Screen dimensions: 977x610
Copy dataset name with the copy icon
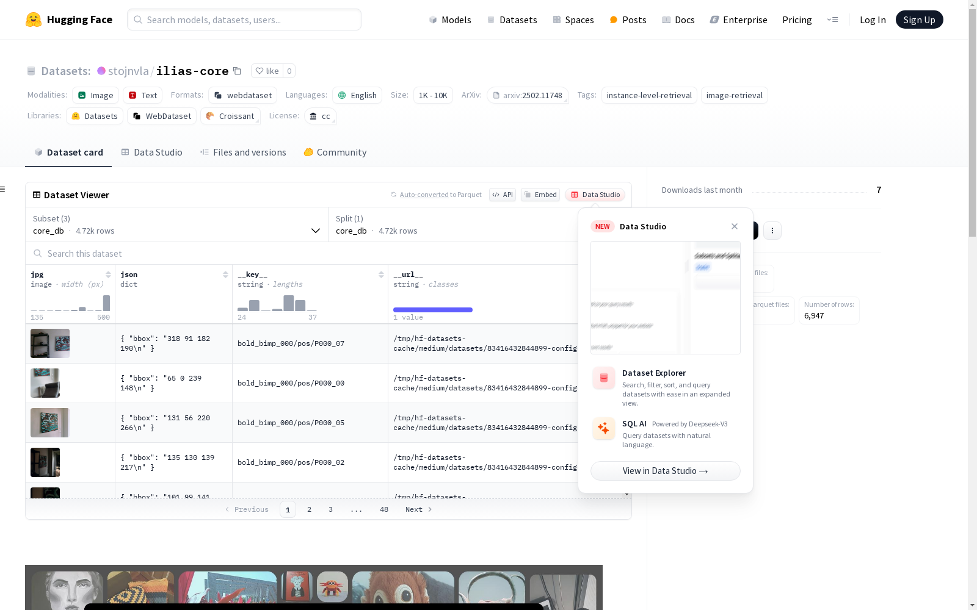(237, 71)
